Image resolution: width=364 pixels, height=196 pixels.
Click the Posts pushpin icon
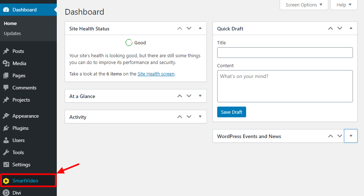point(6,51)
